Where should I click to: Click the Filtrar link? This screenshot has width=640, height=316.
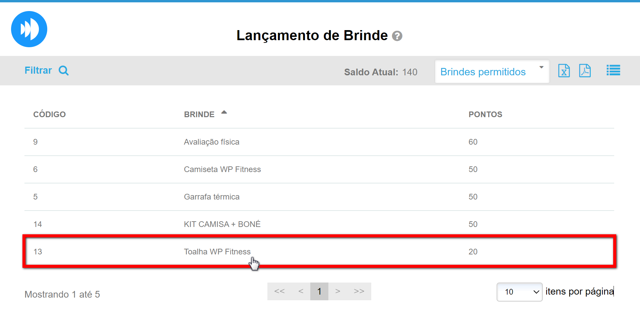coord(38,70)
